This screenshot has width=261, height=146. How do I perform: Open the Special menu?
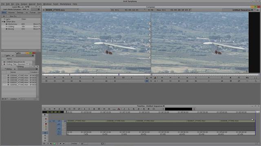(32, 4)
